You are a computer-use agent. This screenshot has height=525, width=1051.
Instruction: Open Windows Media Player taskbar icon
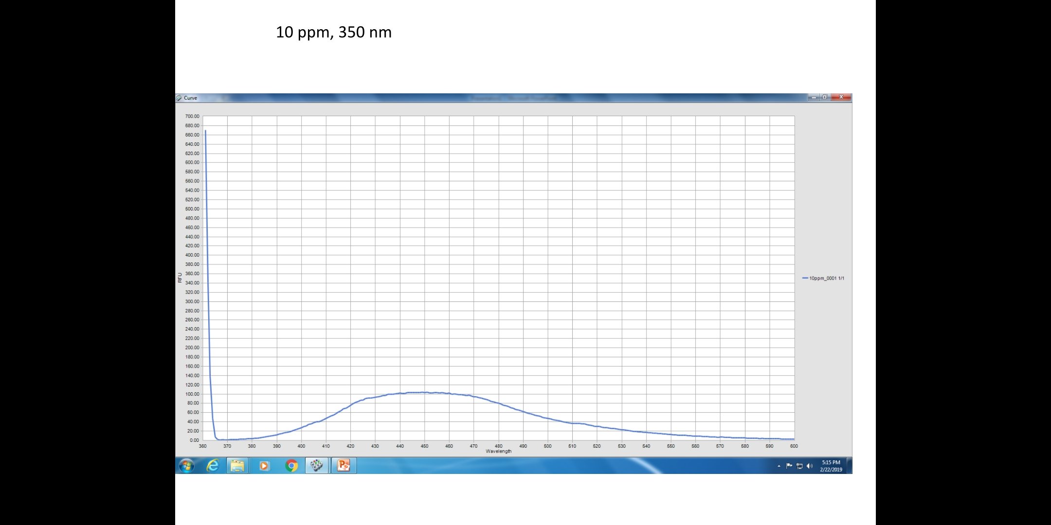click(264, 466)
